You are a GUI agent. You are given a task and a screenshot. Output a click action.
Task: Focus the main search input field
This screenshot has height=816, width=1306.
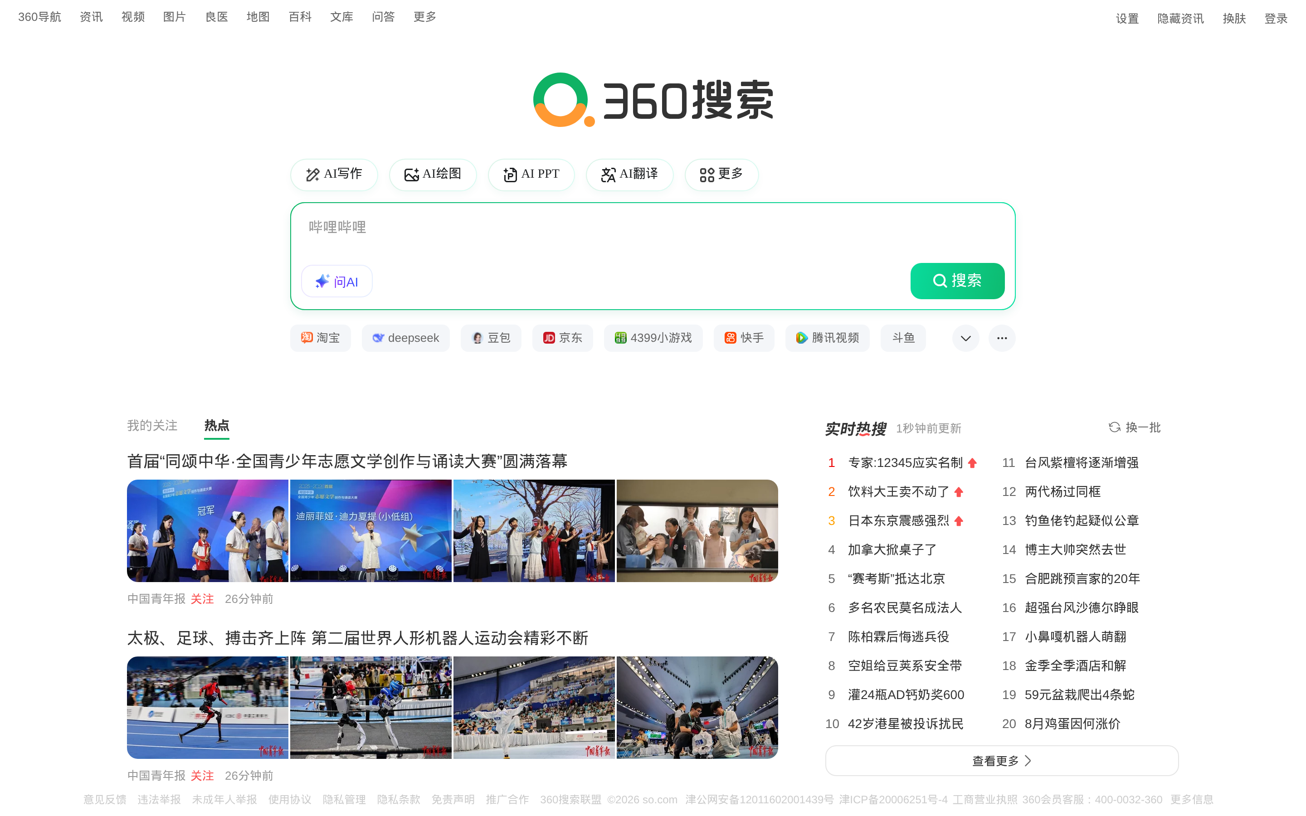[653, 227]
